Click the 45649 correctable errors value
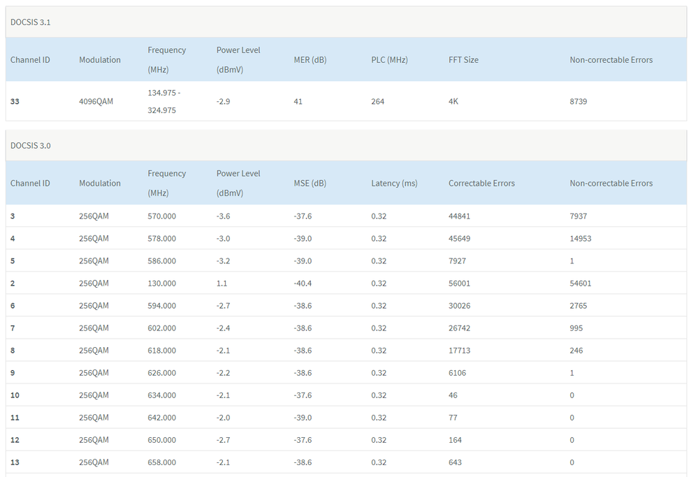Screen dimensions: 698x477 pyautogui.click(x=459, y=239)
